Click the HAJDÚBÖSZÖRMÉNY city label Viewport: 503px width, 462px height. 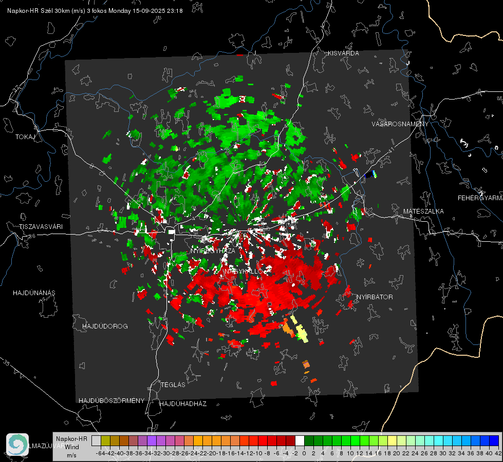point(111,401)
